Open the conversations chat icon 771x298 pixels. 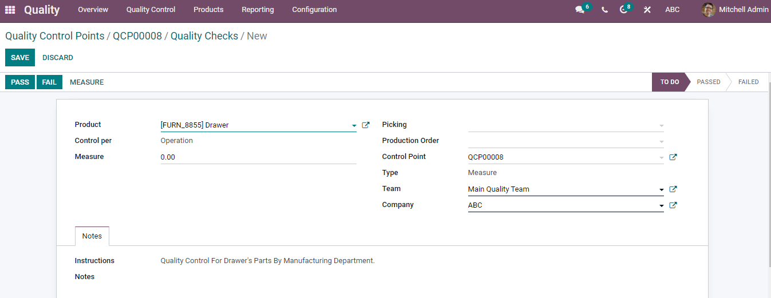(x=580, y=10)
